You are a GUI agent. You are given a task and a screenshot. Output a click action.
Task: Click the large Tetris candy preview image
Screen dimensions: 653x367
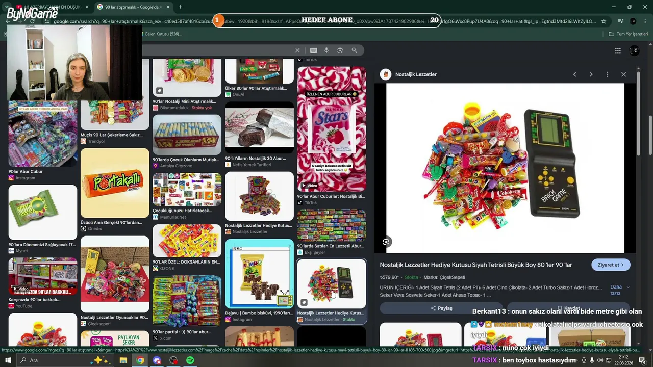tap(505, 168)
